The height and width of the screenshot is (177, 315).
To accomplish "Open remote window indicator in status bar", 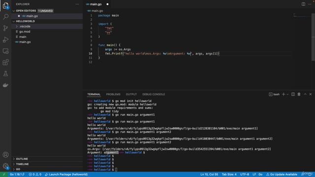I will [4, 175].
